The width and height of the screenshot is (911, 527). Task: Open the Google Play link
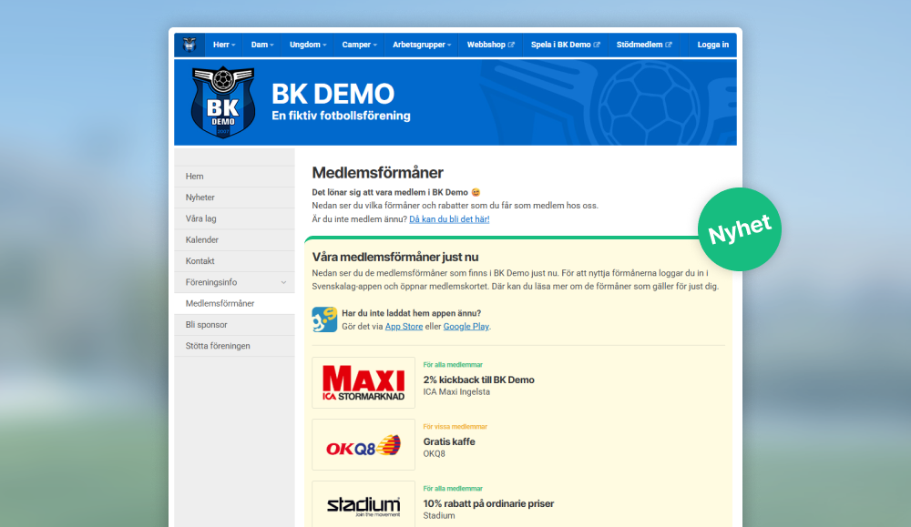tap(466, 327)
